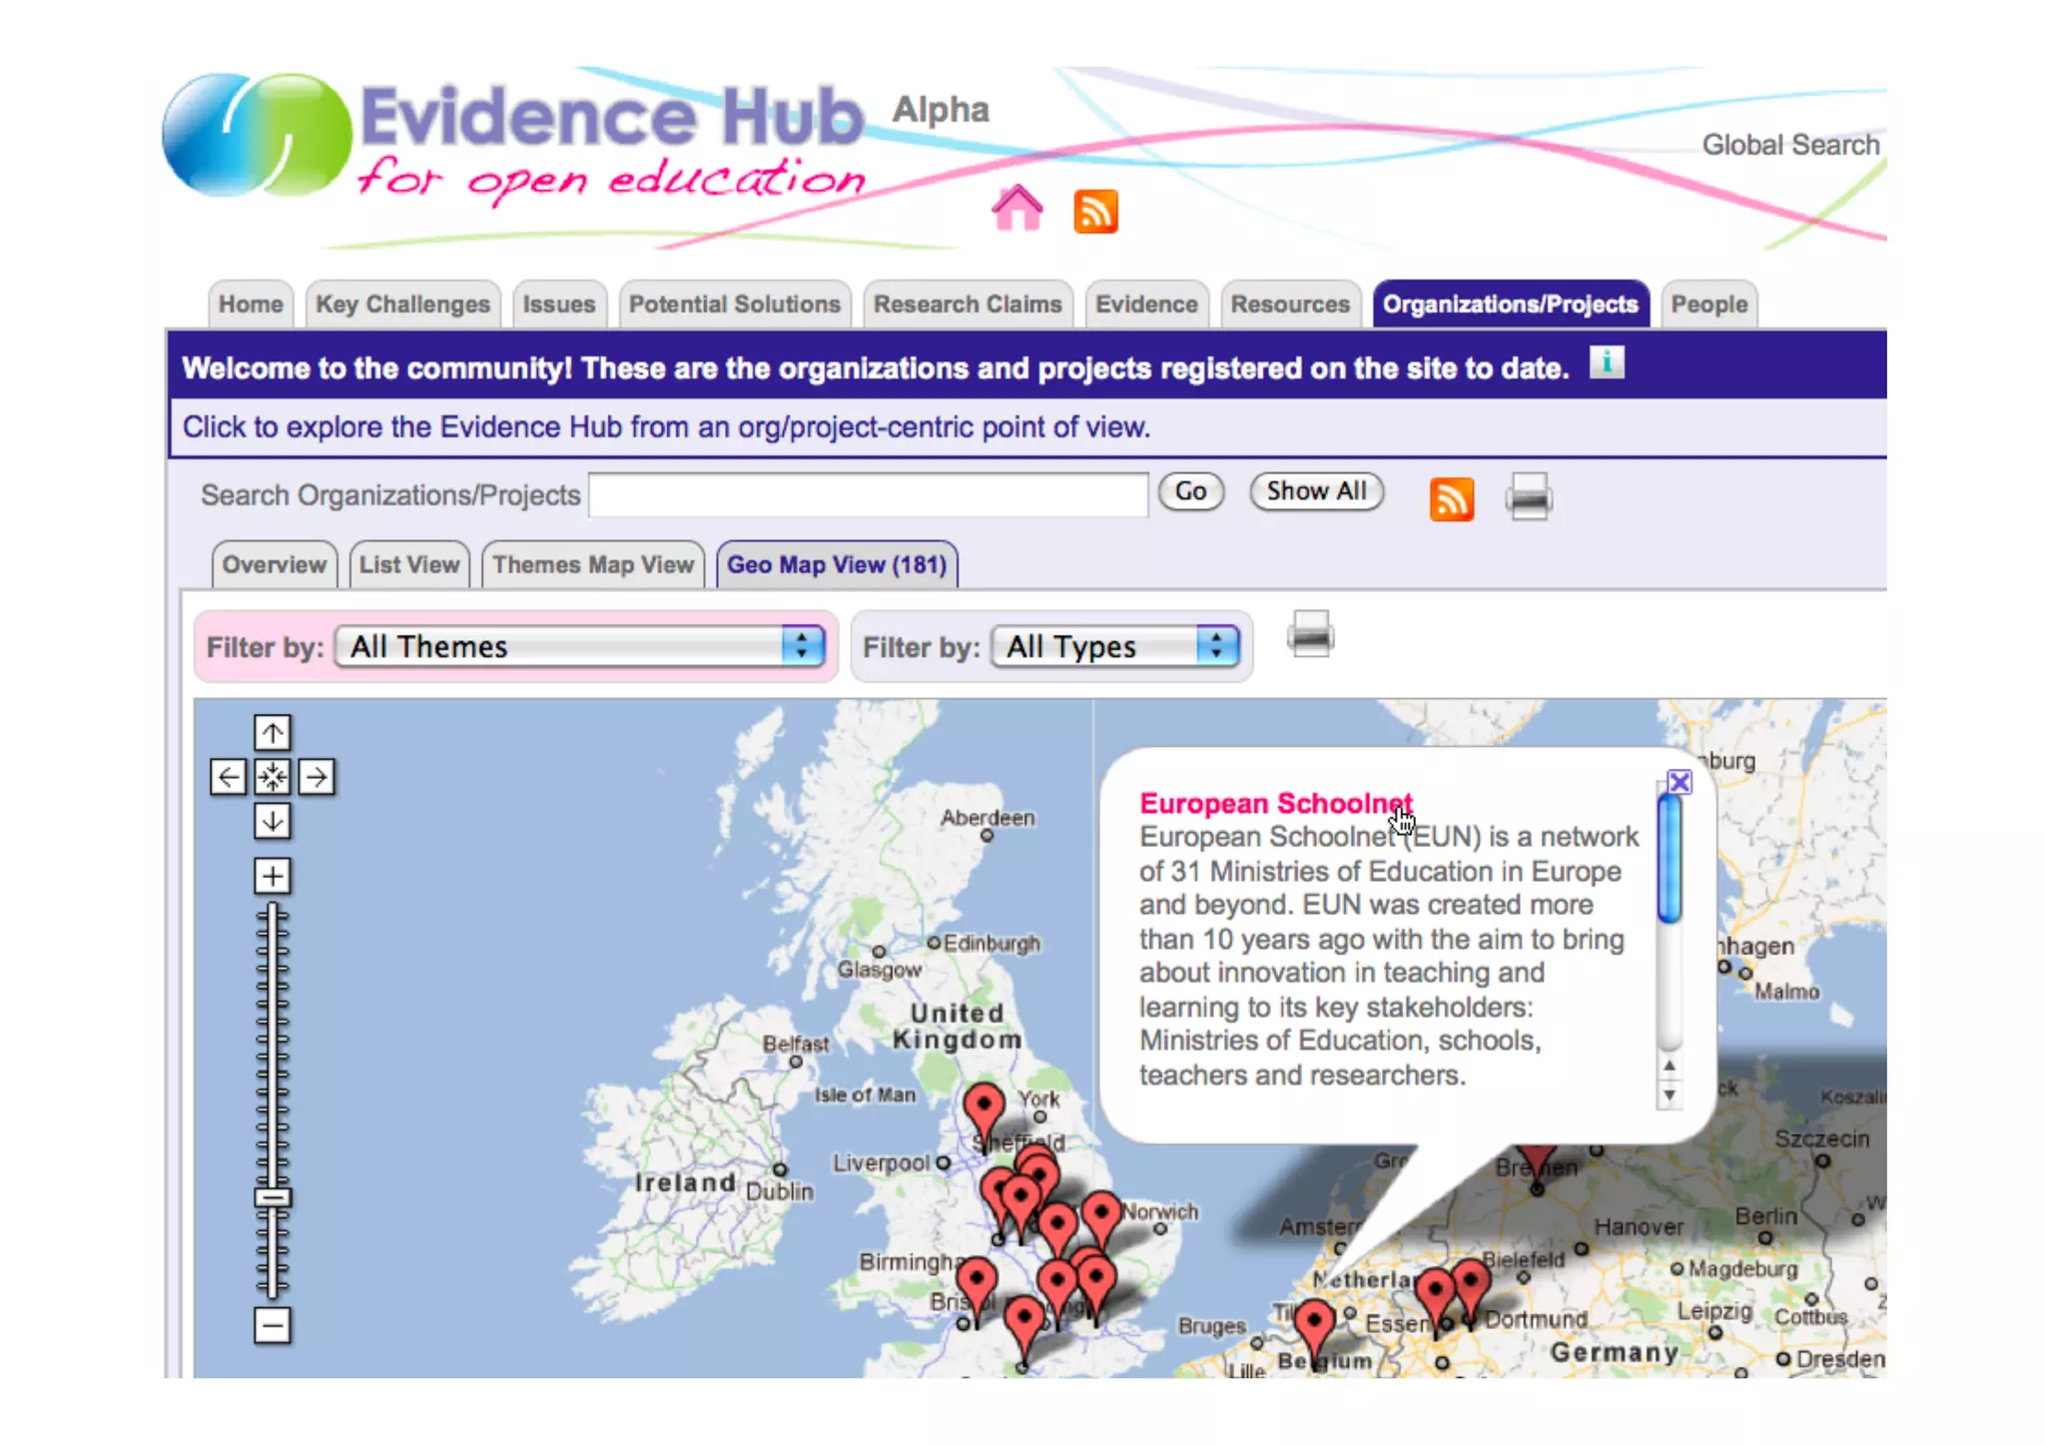Switch to Themes Map View
Viewport: 2045px width, 1445px height.
[592, 565]
